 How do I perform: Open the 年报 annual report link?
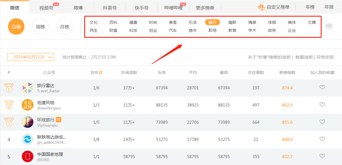329,7
